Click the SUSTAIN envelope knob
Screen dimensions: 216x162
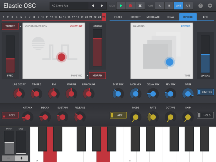coord(62,117)
